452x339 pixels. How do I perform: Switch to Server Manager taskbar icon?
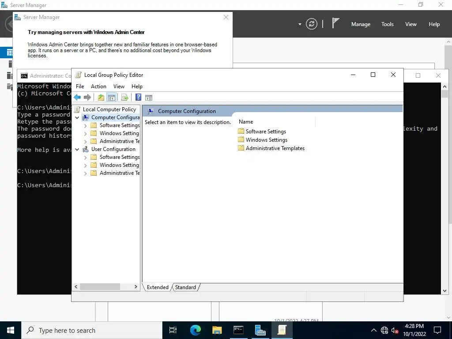260,330
